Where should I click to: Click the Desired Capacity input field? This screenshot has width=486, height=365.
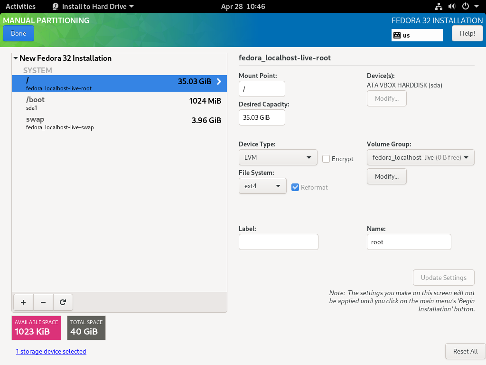tap(262, 117)
